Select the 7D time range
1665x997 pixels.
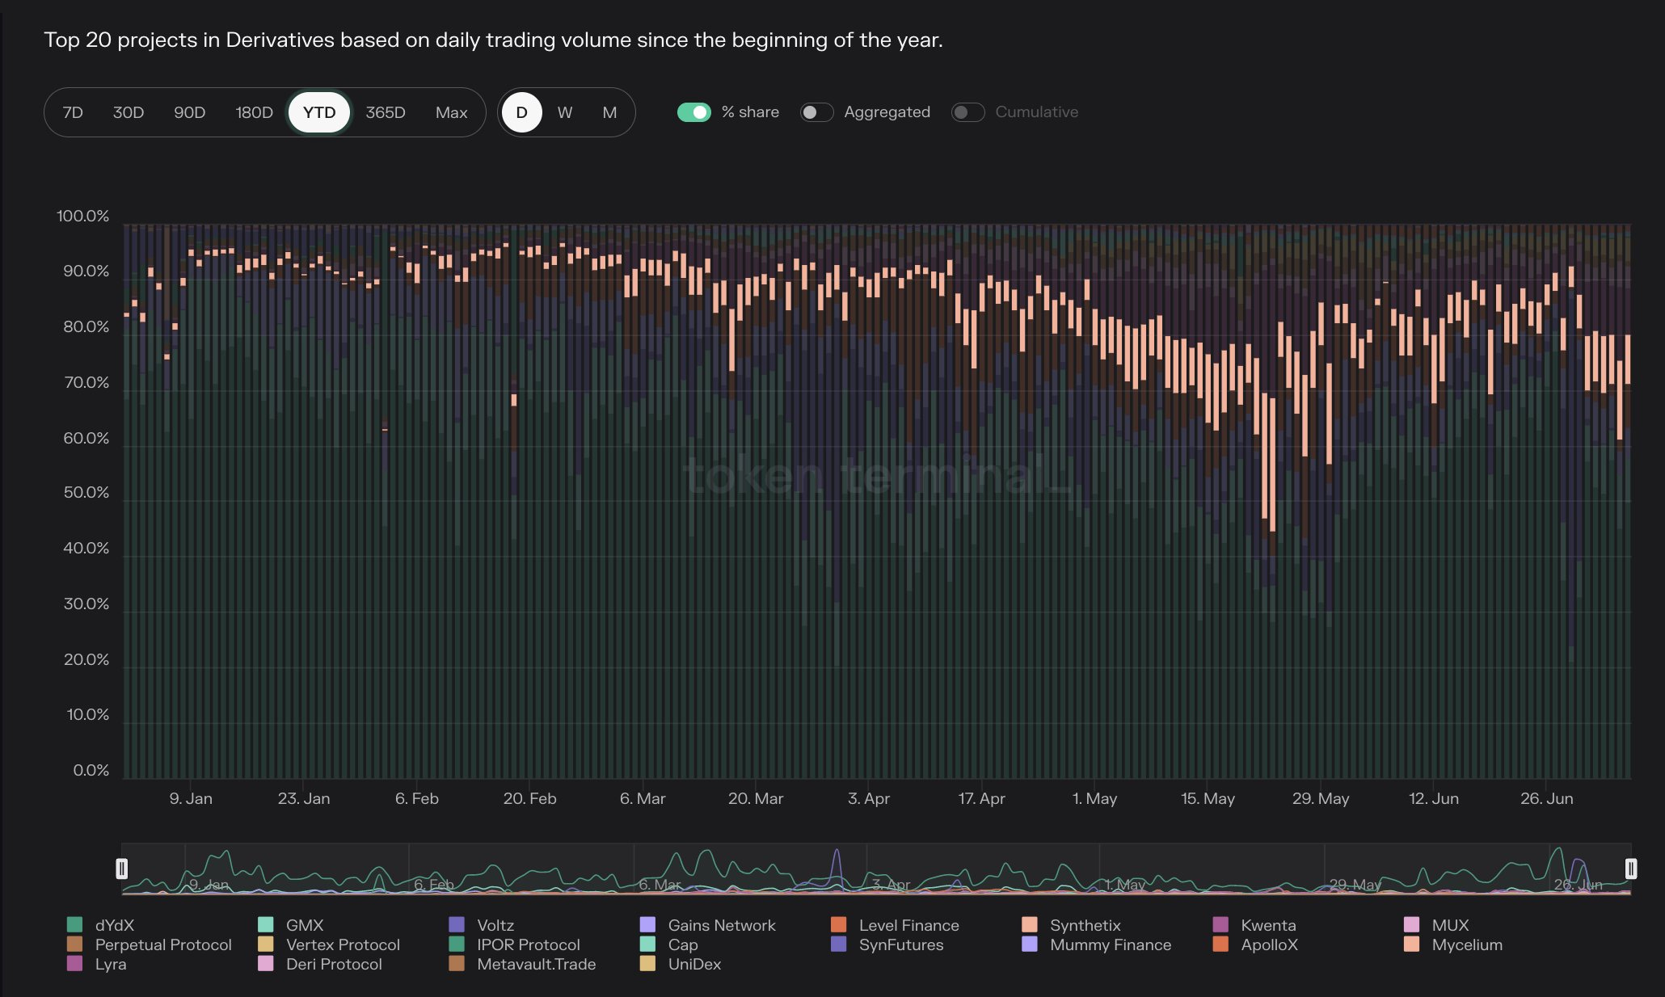[73, 112]
